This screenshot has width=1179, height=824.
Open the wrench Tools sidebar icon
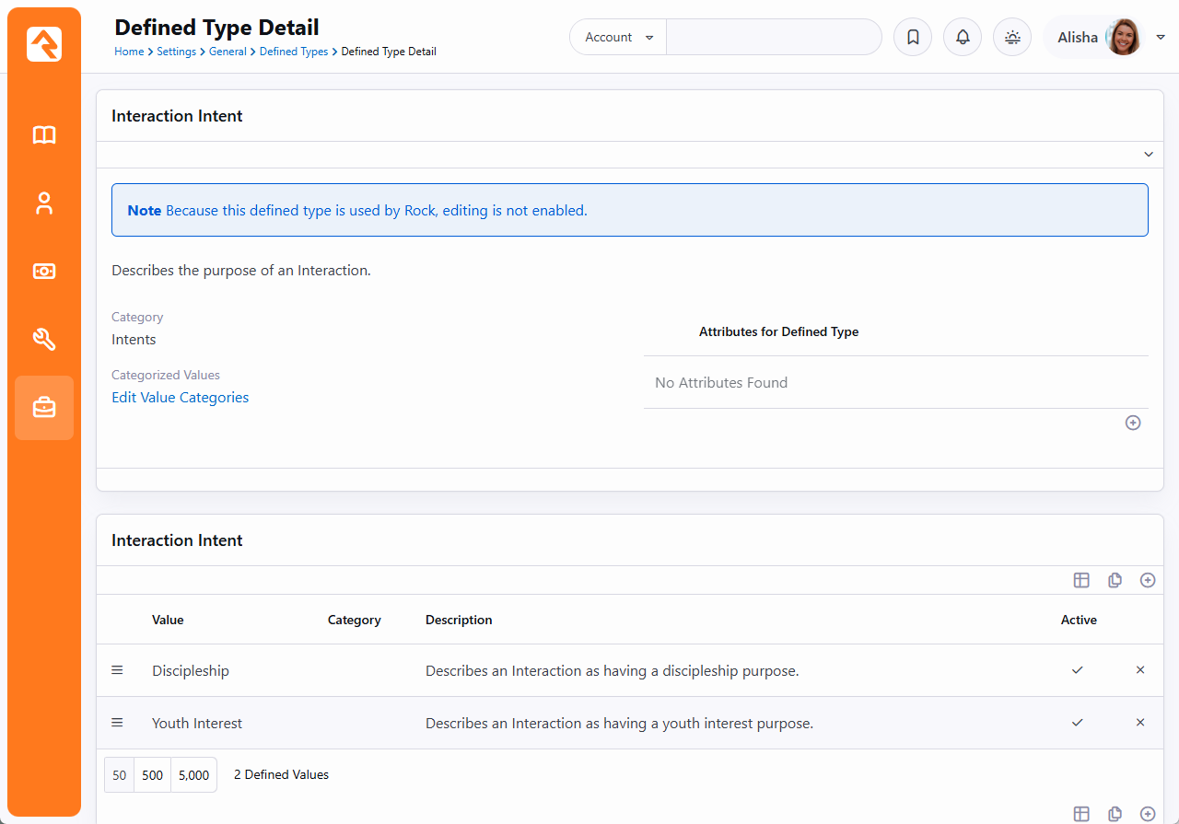point(44,340)
